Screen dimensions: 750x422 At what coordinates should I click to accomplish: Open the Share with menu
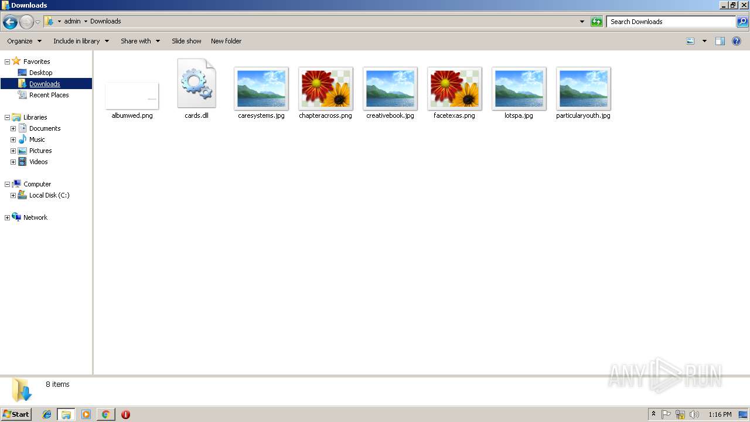click(x=140, y=41)
